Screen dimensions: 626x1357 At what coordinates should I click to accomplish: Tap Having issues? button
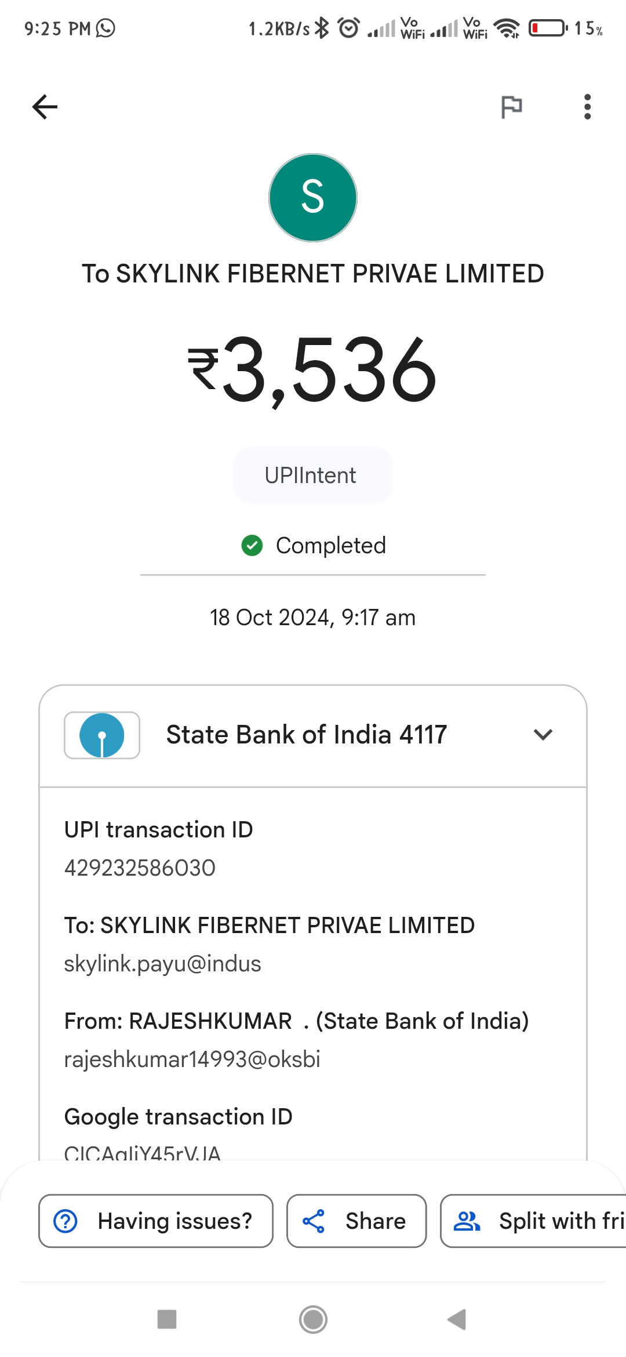[156, 1221]
